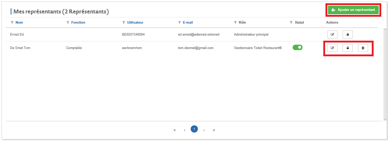Image resolution: width=390 pixels, height=142 pixels.
Task: Edit the Enred Ed representative
Action: (332, 35)
